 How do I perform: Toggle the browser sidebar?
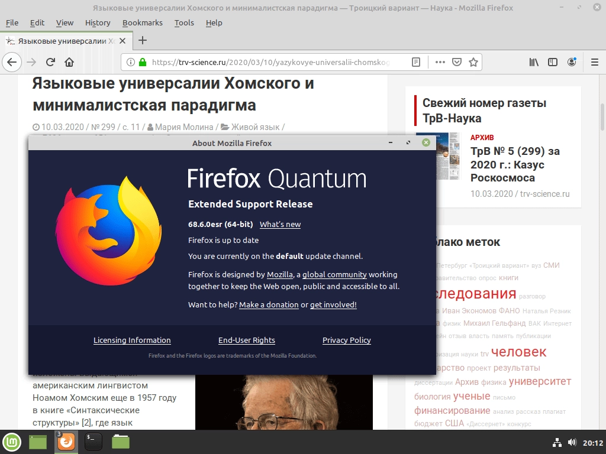tap(552, 61)
